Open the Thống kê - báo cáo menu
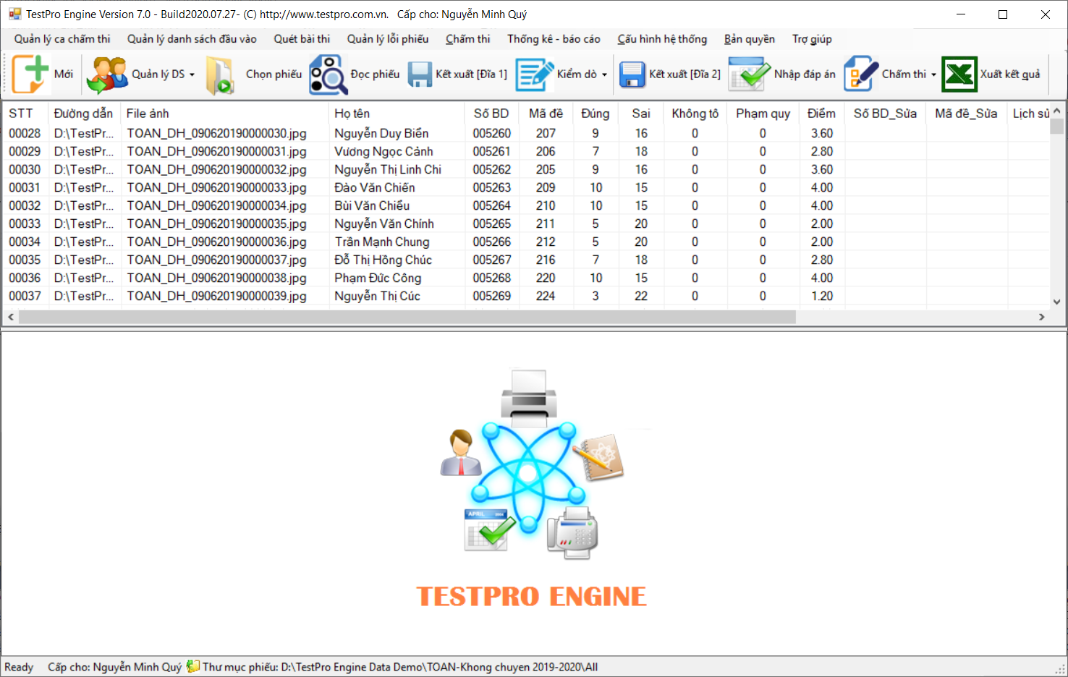The height and width of the screenshot is (677, 1068). [x=554, y=39]
